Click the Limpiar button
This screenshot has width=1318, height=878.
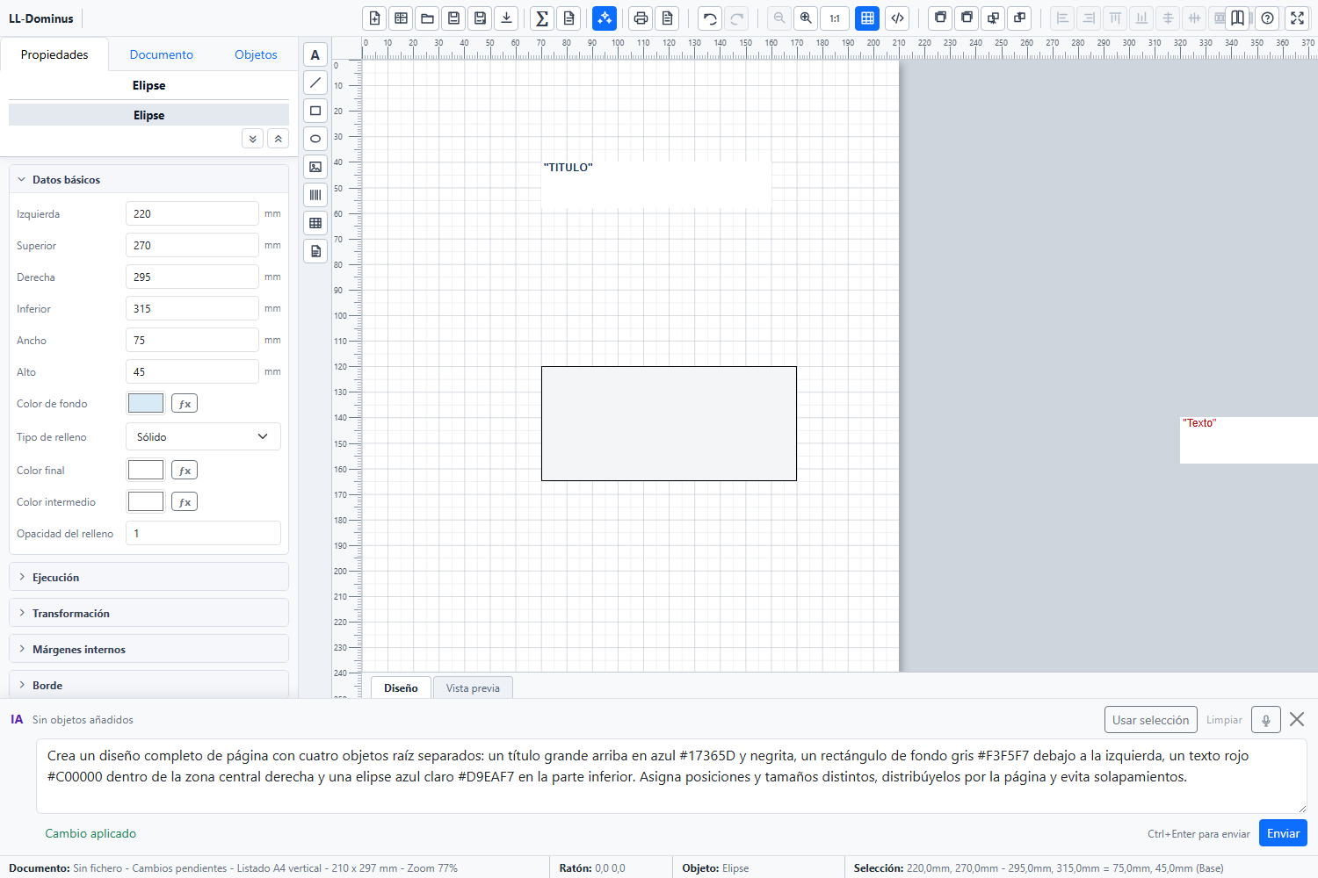(1224, 720)
